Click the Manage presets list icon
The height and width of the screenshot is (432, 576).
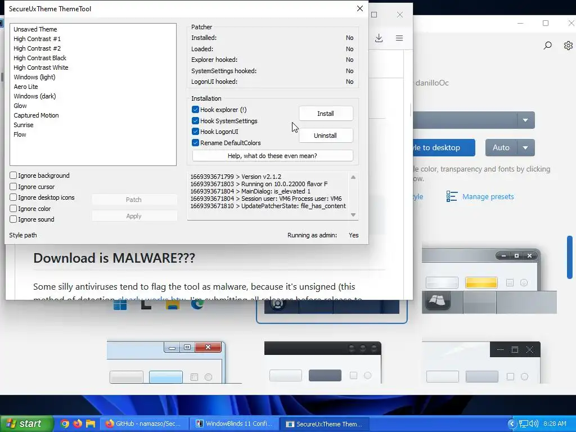coord(452,196)
